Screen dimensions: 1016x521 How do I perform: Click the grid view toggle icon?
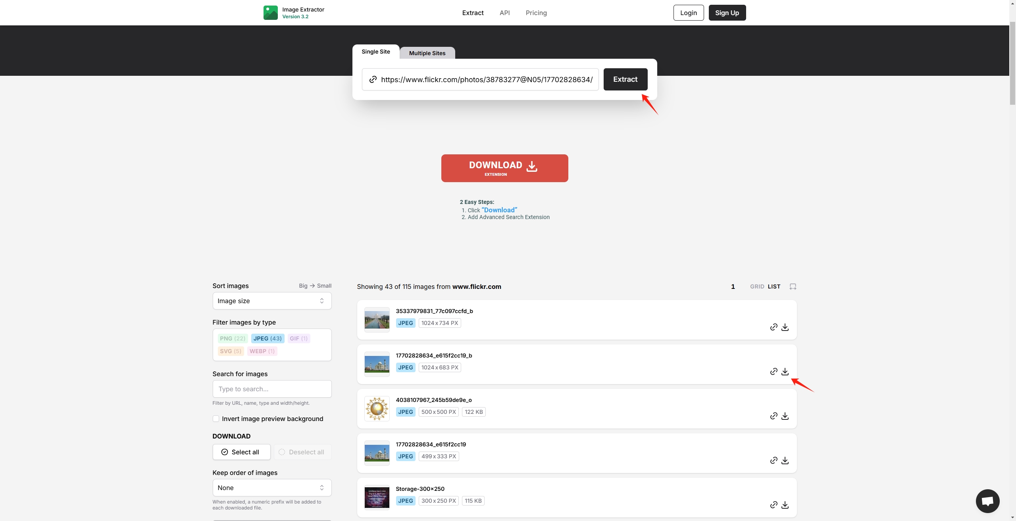tap(757, 287)
